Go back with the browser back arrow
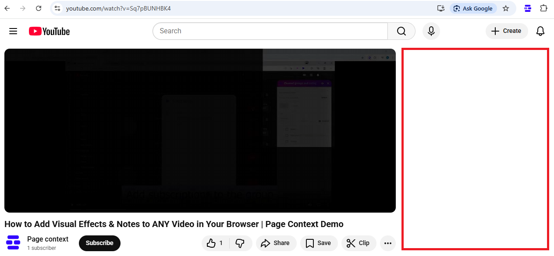 (7, 8)
